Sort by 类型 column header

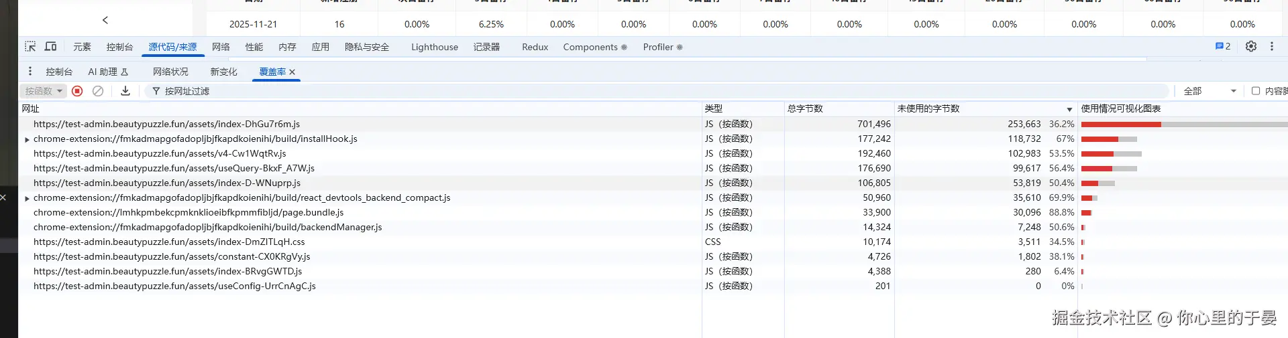point(743,108)
